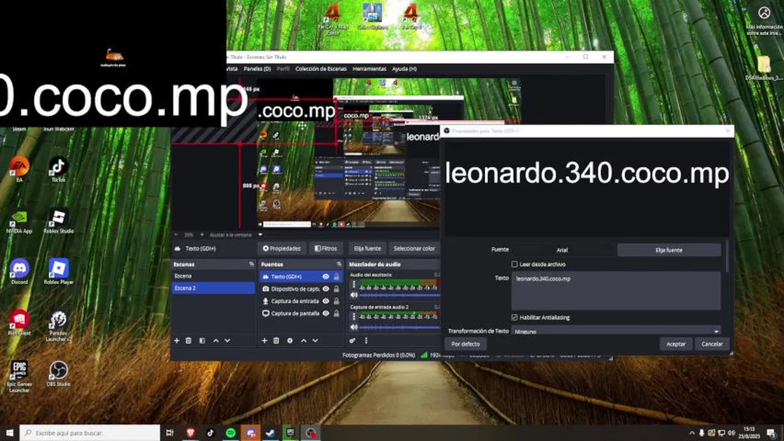Click the Seleccionar color button
The width and height of the screenshot is (784, 441).
(x=414, y=249)
